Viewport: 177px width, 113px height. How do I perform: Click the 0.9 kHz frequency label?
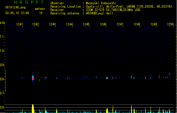click(2, 65)
